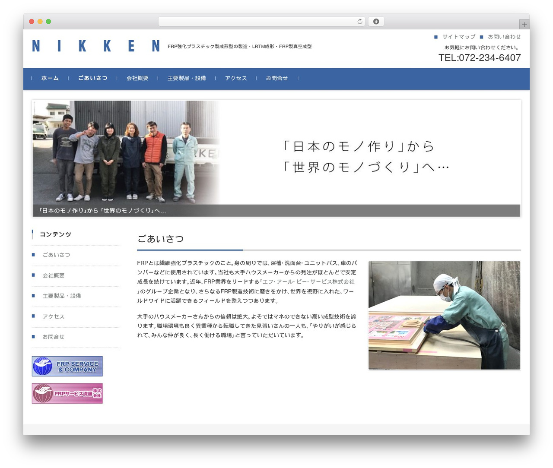Open 主要製品・設備 in navigation bar

click(187, 78)
